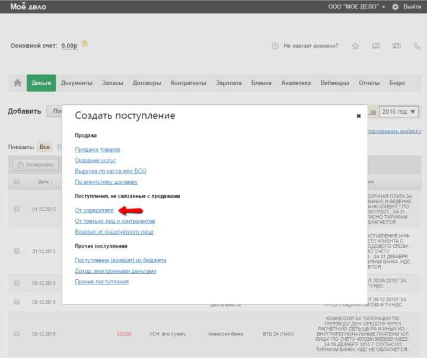The height and width of the screenshot is (358, 427).
Task: Close the 'Создать поступление' dialog
Action: coord(358,116)
